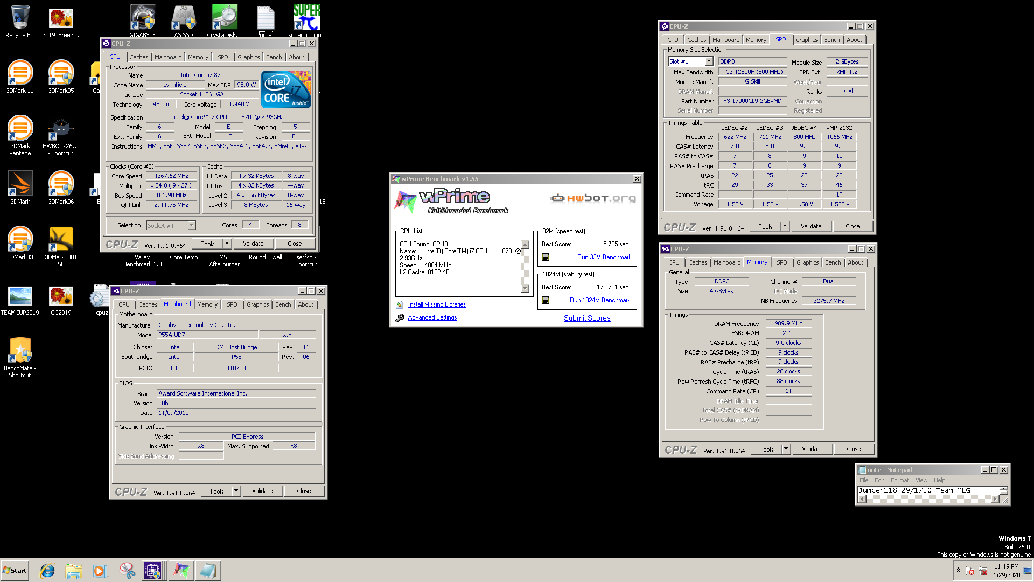This screenshot has height=582, width=1034.
Task: Open the 3DMark05 desktop icon
Action: pyautogui.click(x=61, y=77)
